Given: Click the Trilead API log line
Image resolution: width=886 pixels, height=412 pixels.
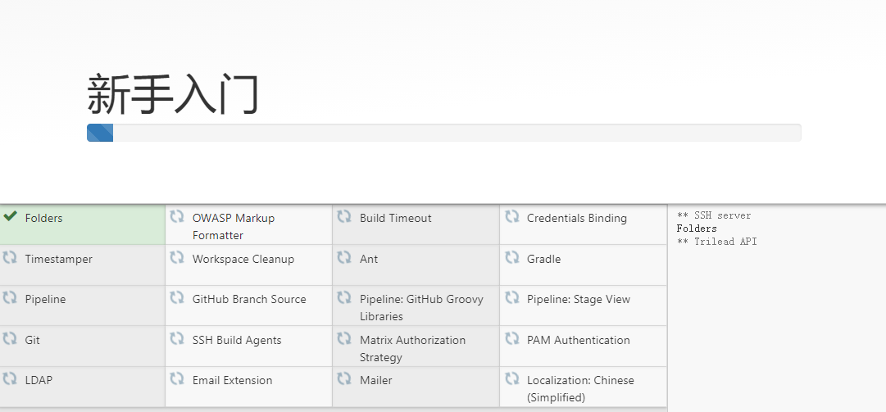Looking at the screenshot, I should [x=716, y=242].
